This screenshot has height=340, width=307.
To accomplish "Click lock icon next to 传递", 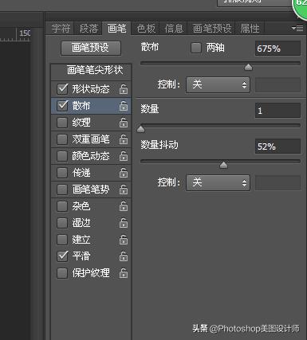I will 124,173.
